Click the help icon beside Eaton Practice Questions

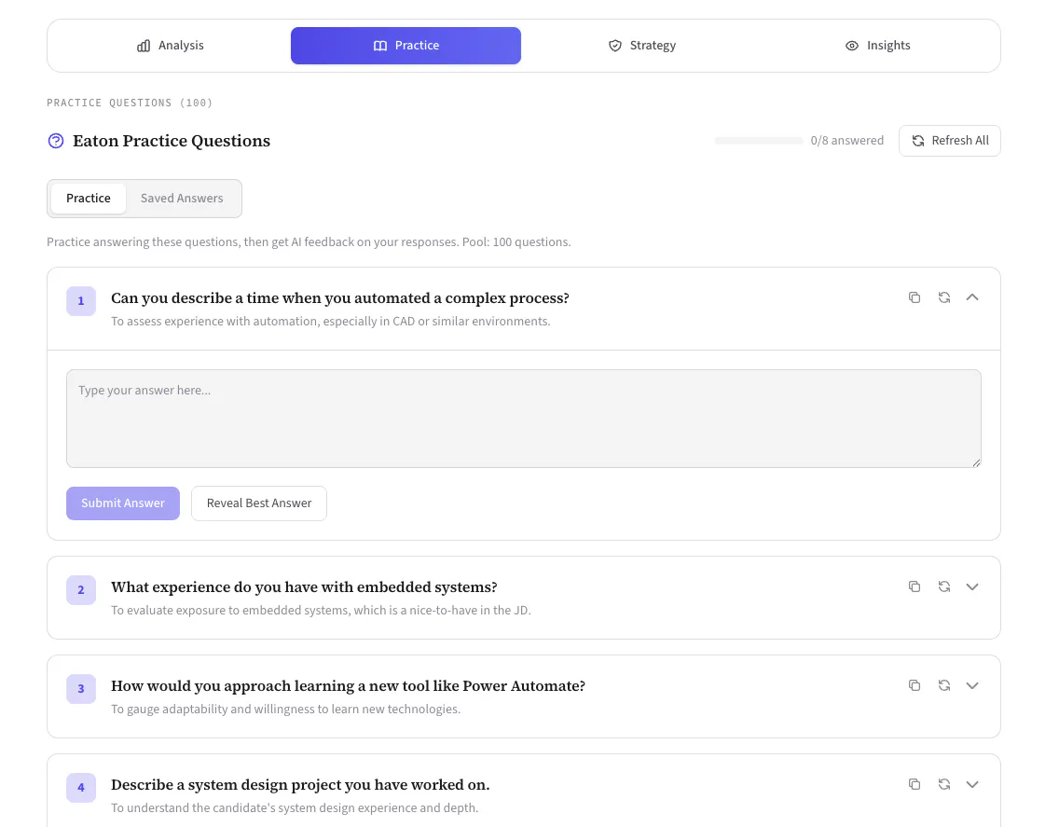56,141
